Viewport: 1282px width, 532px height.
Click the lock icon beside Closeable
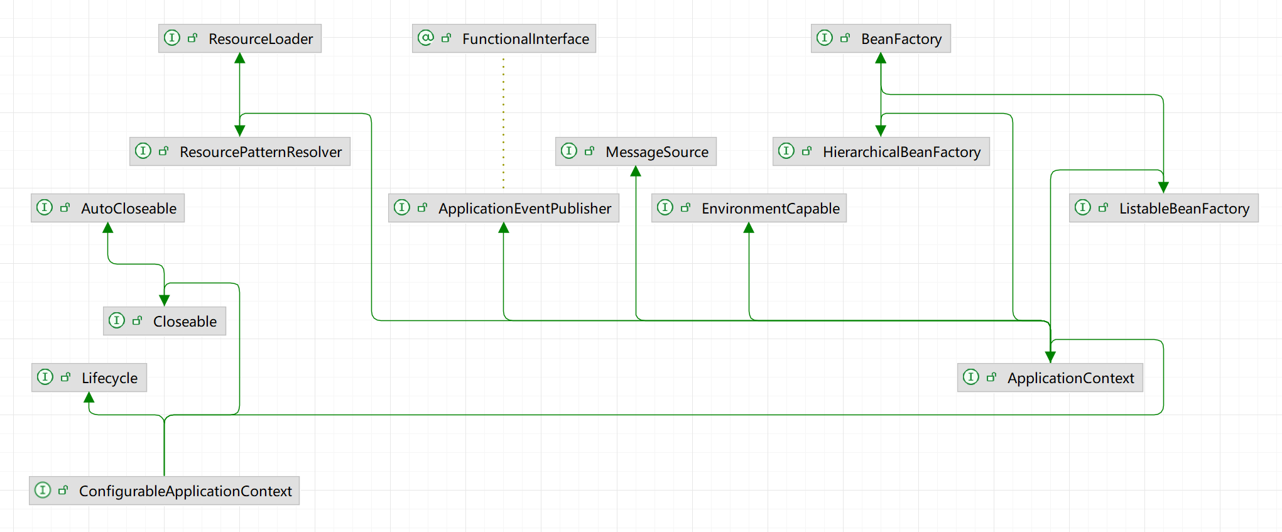(138, 321)
